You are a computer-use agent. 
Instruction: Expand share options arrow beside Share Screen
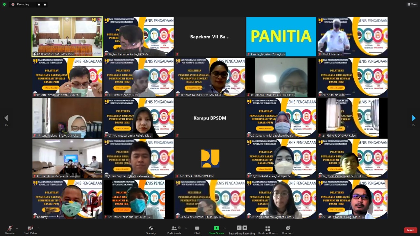(x=224, y=228)
